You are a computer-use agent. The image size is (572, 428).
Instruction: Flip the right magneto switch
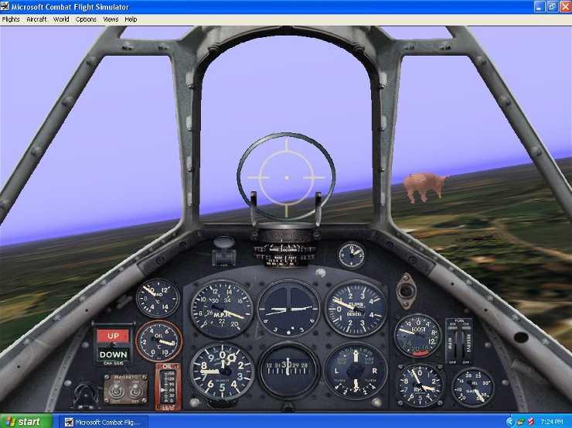coord(136,392)
